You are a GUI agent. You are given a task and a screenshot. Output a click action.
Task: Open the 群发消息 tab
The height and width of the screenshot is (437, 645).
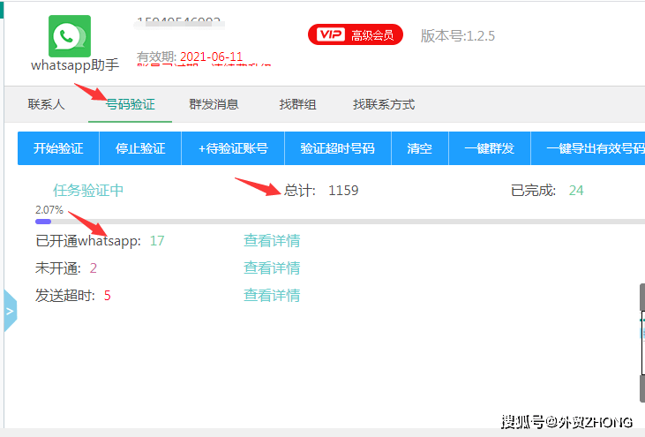point(214,104)
